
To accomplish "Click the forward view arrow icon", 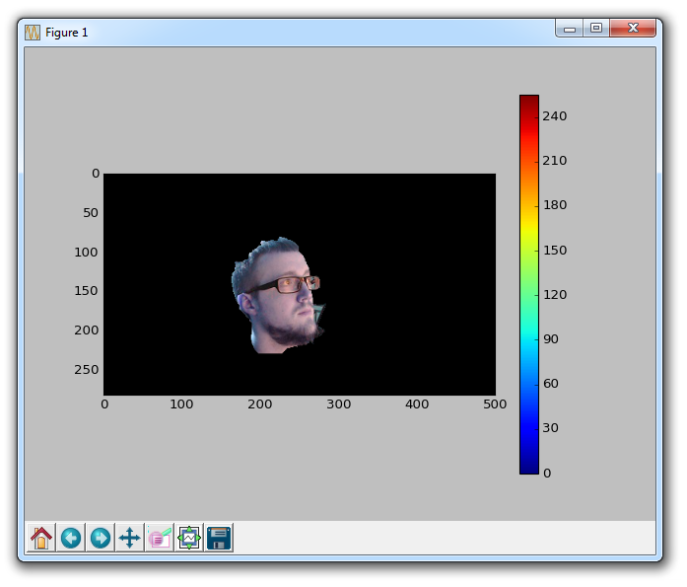I will click(x=101, y=538).
